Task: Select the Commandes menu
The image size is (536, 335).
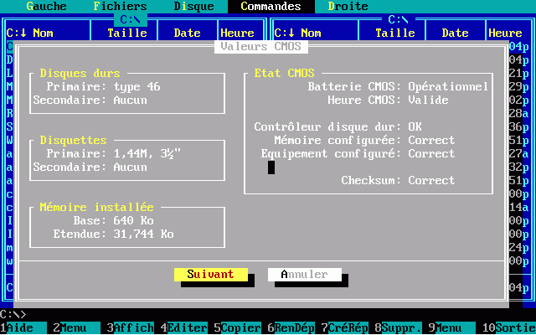Action: point(271,6)
